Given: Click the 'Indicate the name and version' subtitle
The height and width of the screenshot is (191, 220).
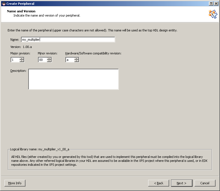Looking at the screenshot, I should pos(47,15).
